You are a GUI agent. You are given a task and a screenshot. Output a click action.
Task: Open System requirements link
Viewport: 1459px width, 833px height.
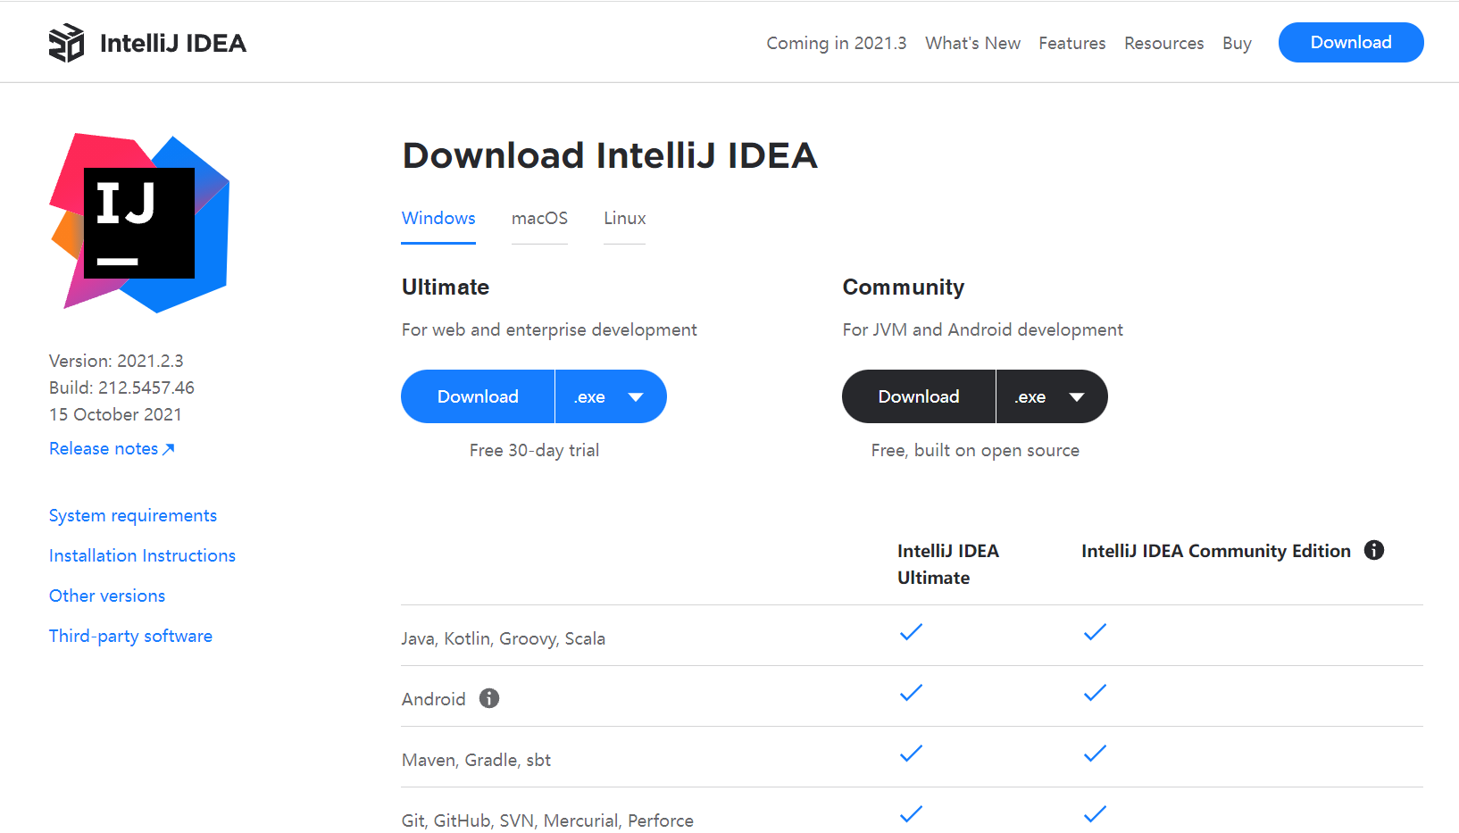133,515
